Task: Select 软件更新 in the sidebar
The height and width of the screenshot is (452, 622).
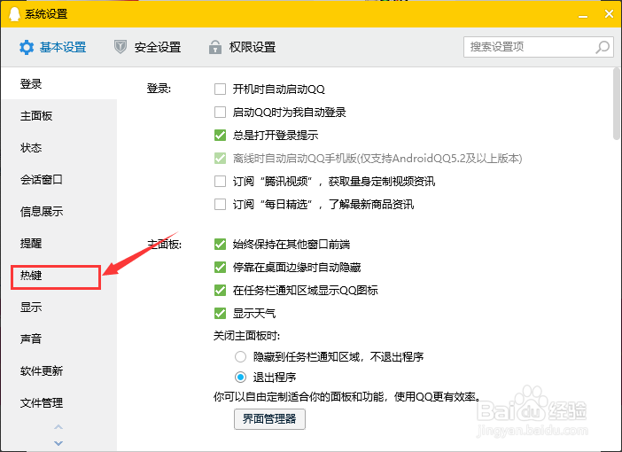Action: click(58, 371)
